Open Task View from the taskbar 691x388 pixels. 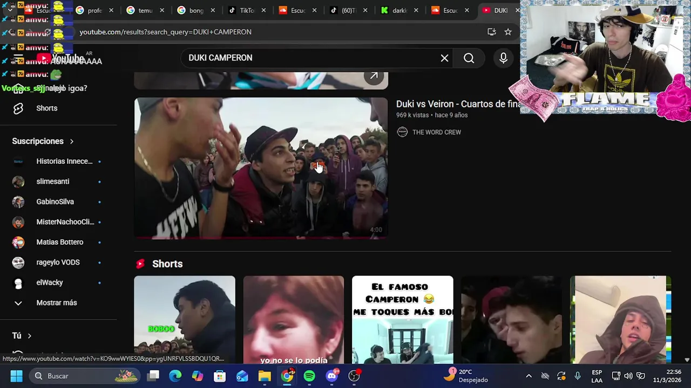[x=153, y=376]
